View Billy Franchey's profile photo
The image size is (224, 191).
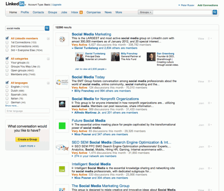[x=115, y=57]
